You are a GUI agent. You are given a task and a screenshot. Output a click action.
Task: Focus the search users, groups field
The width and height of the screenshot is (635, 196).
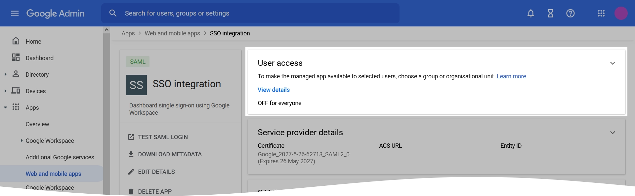(250, 13)
